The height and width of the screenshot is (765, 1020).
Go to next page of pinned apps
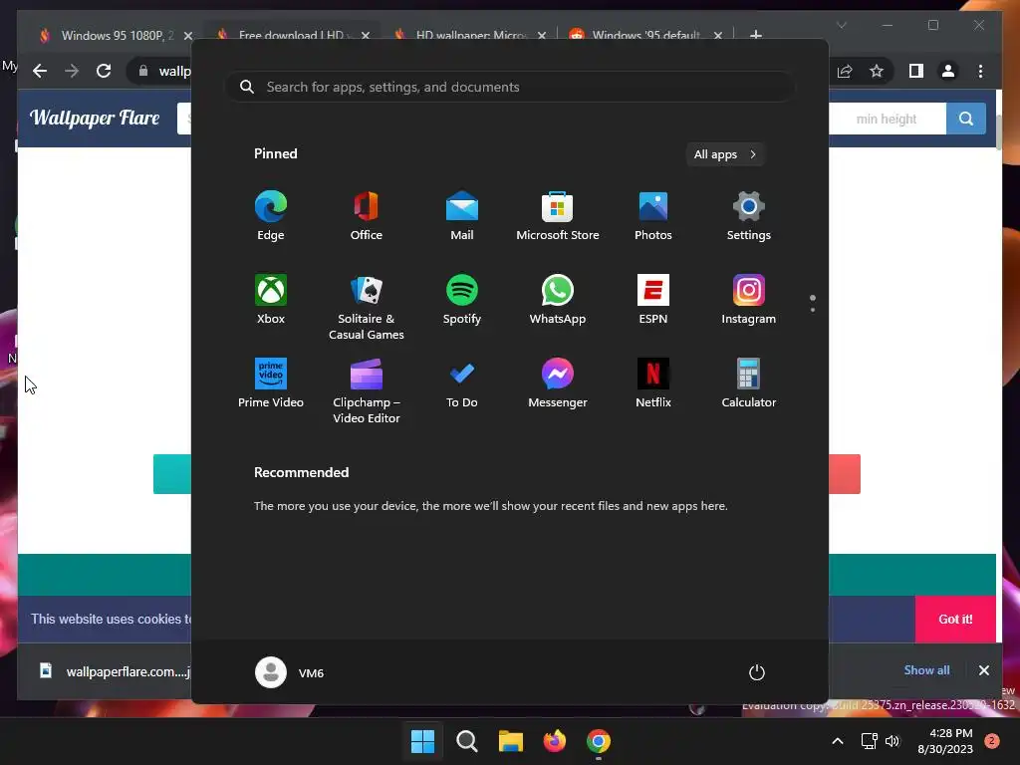pyautogui.click(x=813, y=310)
